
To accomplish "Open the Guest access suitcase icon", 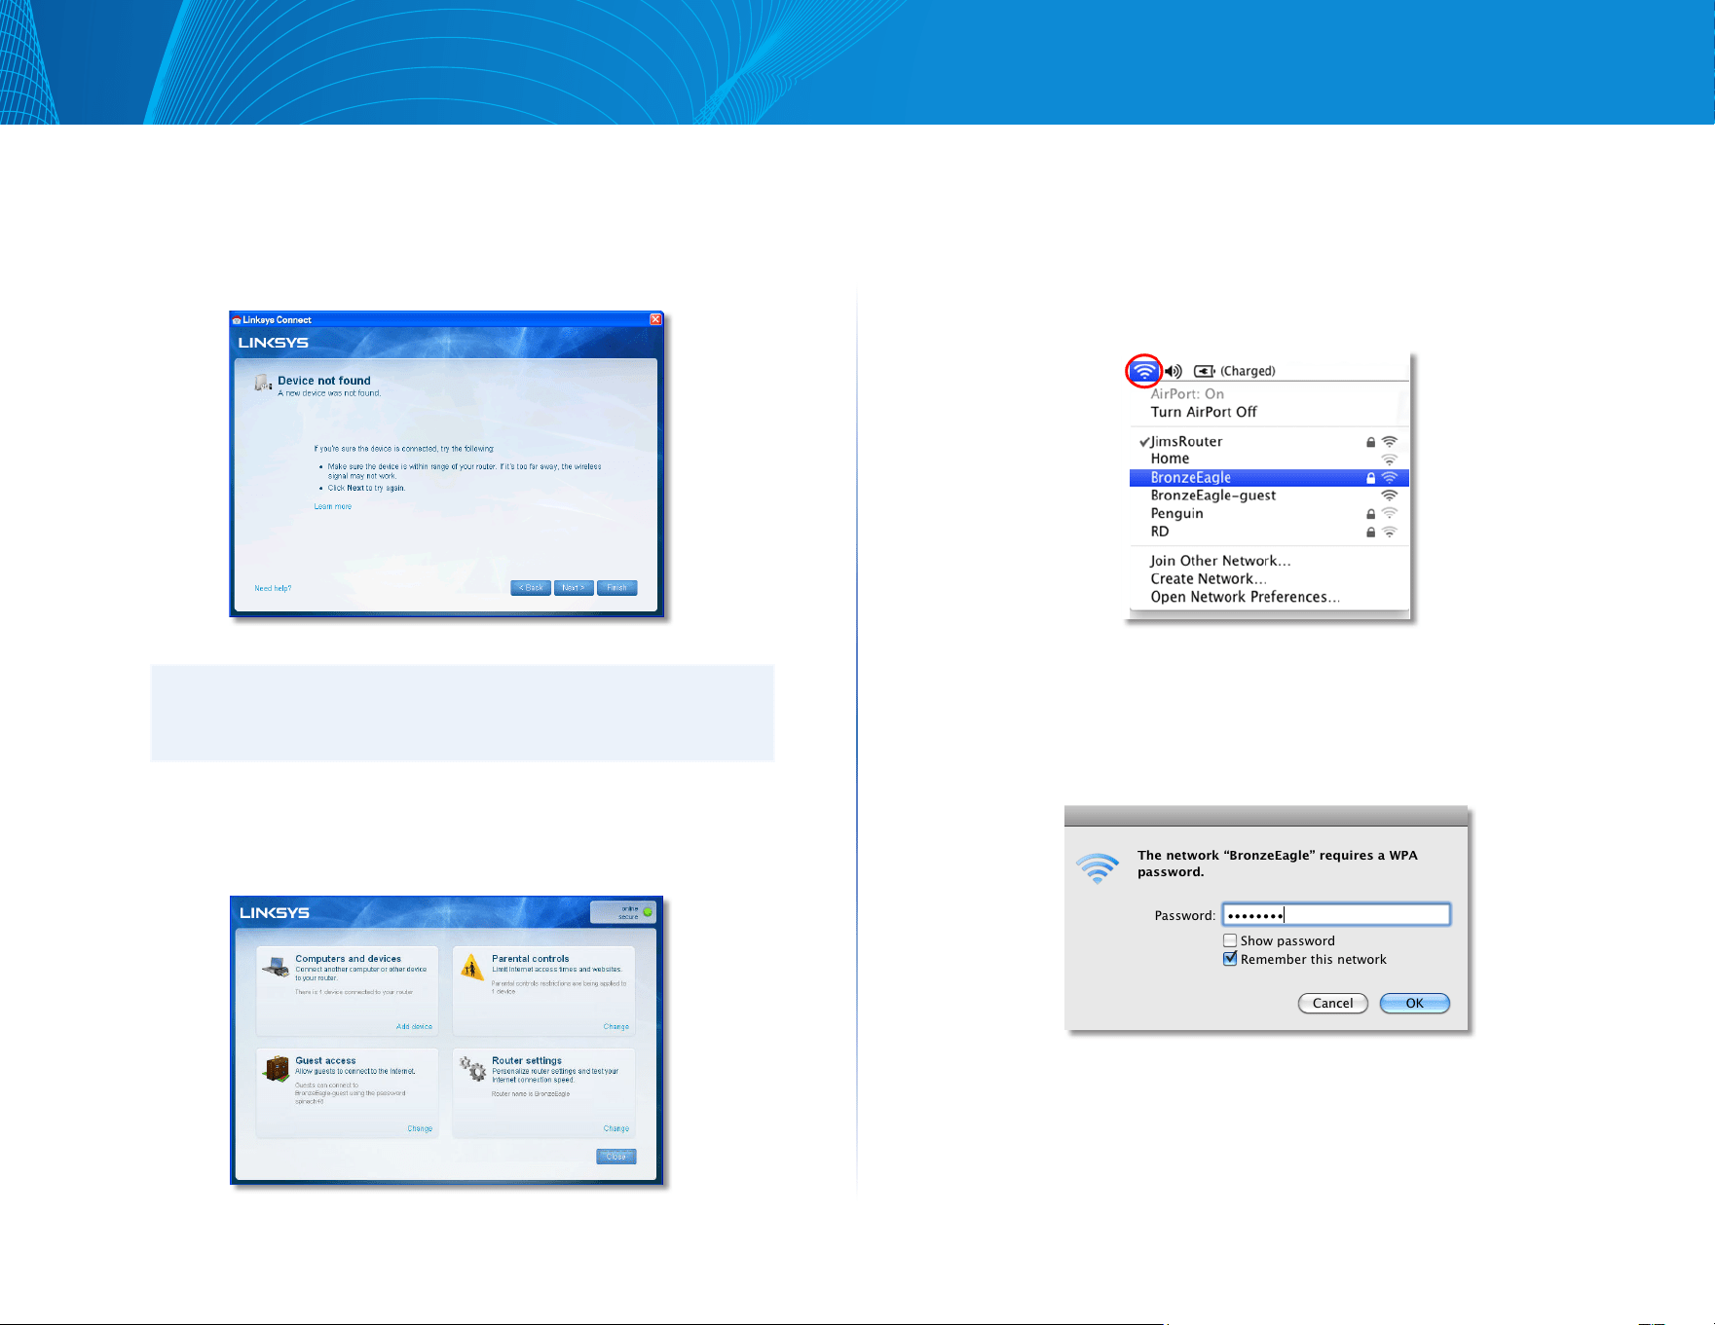I will (x=277, y=1069).
